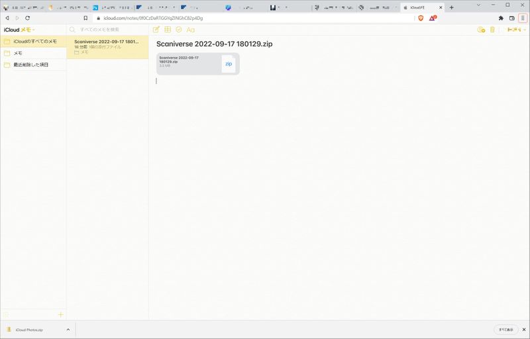Open the account name dropdown at top right
The width and height of the screenshot is (530, 339).
click(x=516, y=30)
